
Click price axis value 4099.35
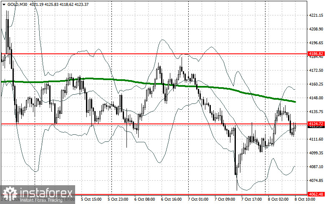pos(316,153)
